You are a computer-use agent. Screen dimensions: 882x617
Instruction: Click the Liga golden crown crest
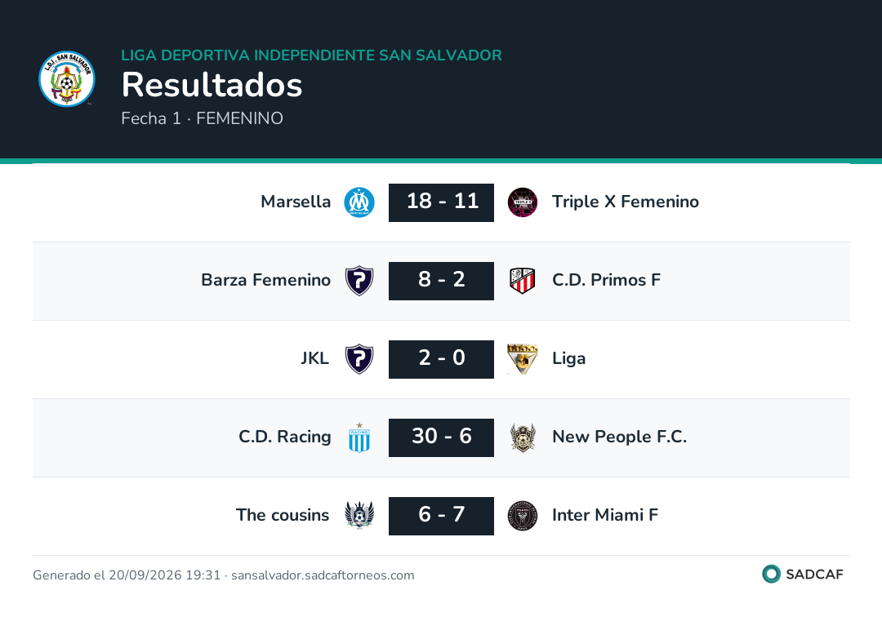(x=523, y=359)
